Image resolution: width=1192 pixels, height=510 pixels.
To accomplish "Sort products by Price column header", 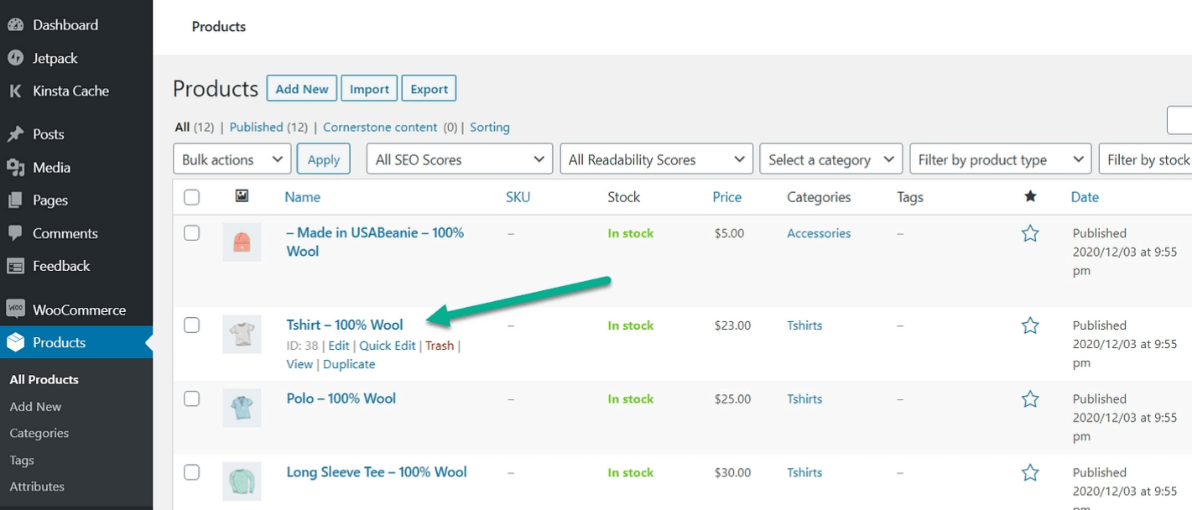I will (x=726, y=197).
